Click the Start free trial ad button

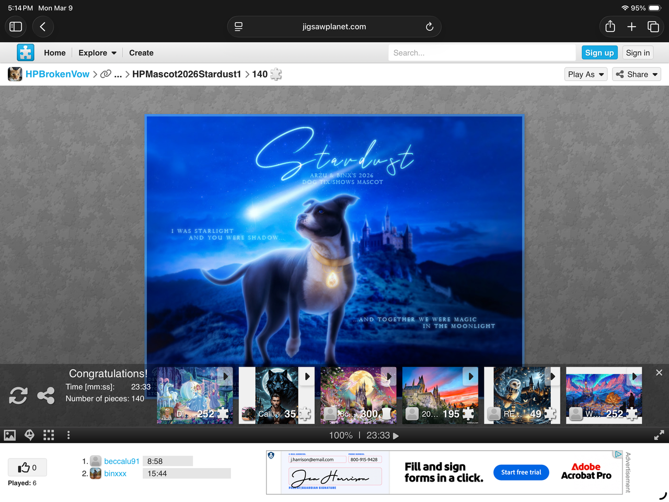coord(521,472)
